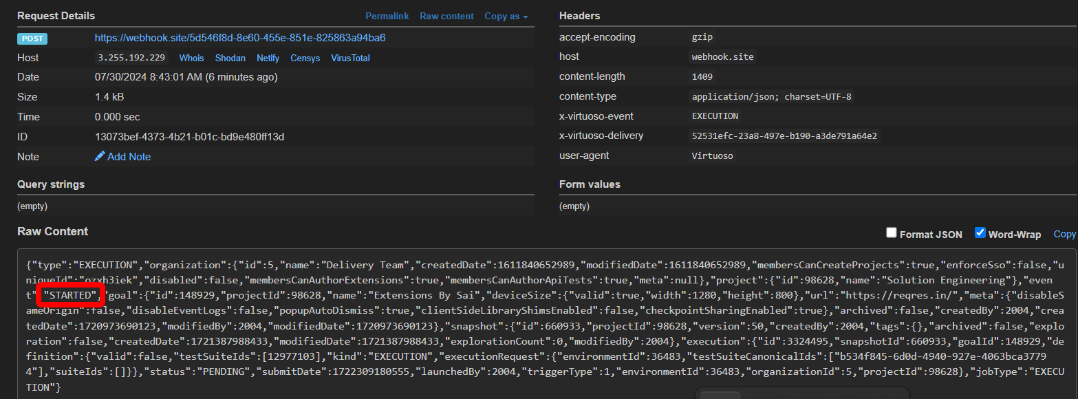Click the pencil icon beside Add Note
The image size is (1078, 399).
pos(100,157)
